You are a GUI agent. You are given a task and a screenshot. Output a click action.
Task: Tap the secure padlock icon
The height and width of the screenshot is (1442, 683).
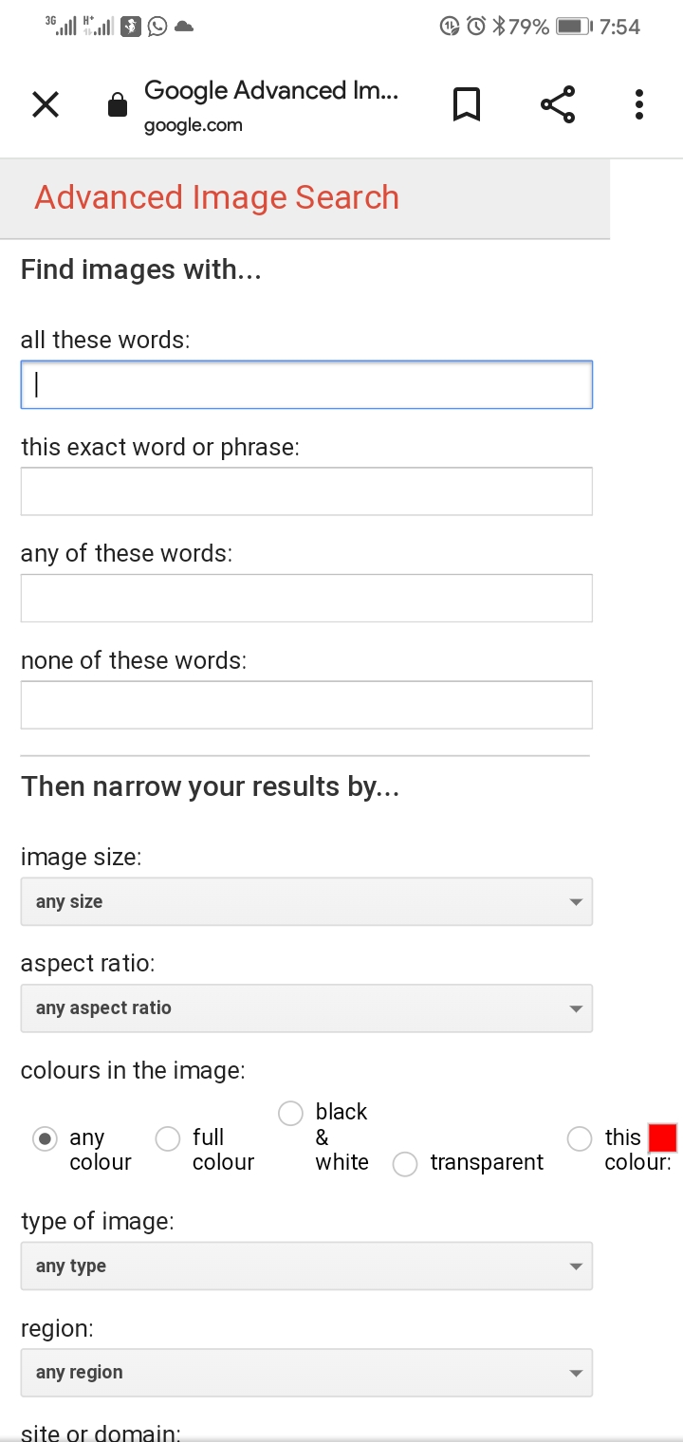click(118, 104)
